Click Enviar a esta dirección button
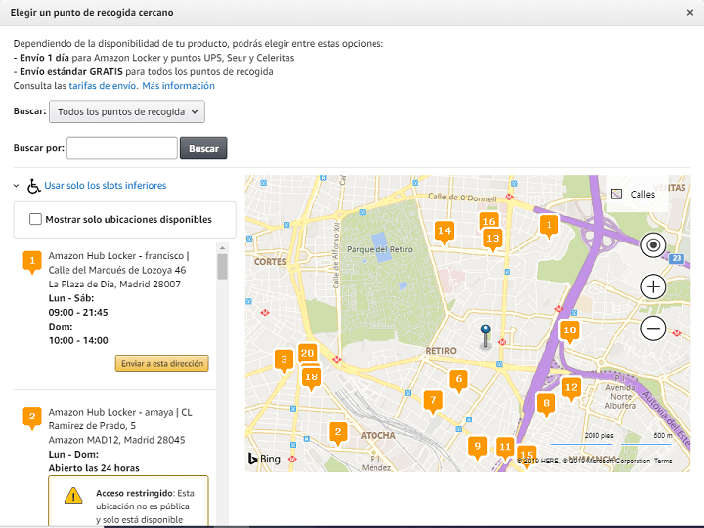The width and height of the screenshot is (704, 528). pos(162,363)
